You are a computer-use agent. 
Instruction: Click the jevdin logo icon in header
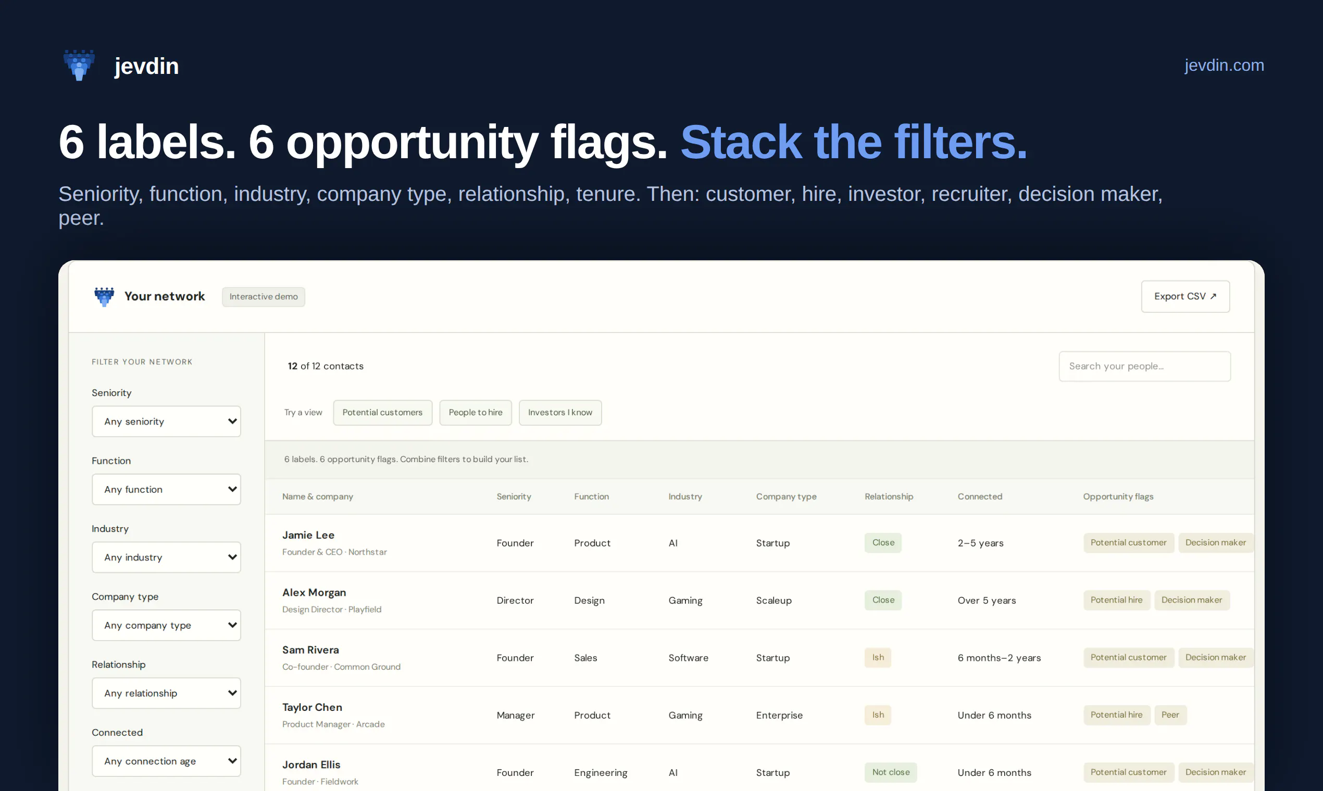(80, 65)
